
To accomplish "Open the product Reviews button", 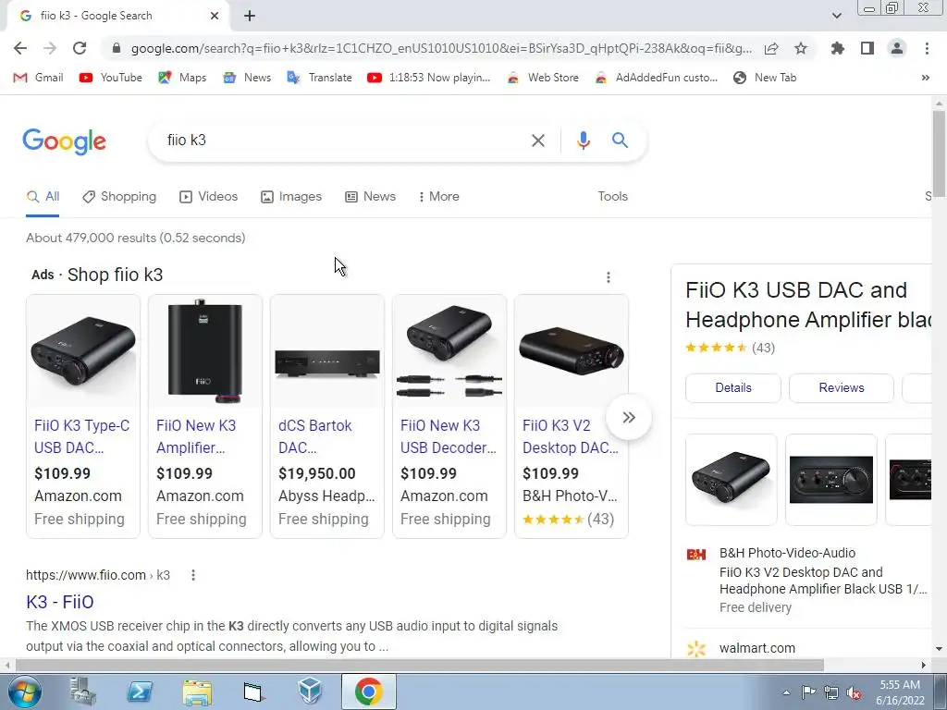I will coord(842,387).
